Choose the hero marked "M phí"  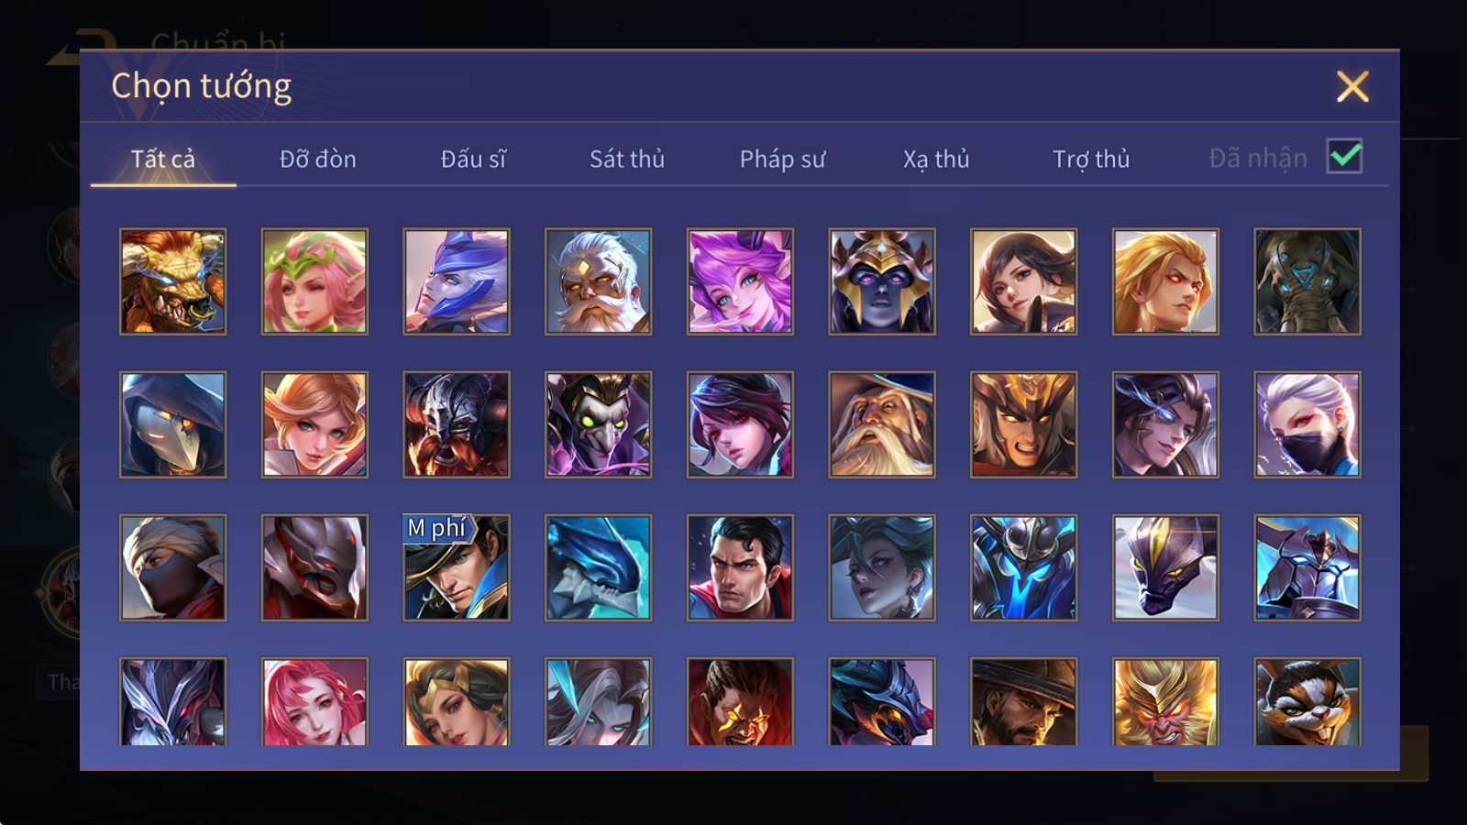[x=457, y=567]
